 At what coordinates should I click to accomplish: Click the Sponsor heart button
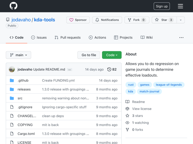(78, 20)
